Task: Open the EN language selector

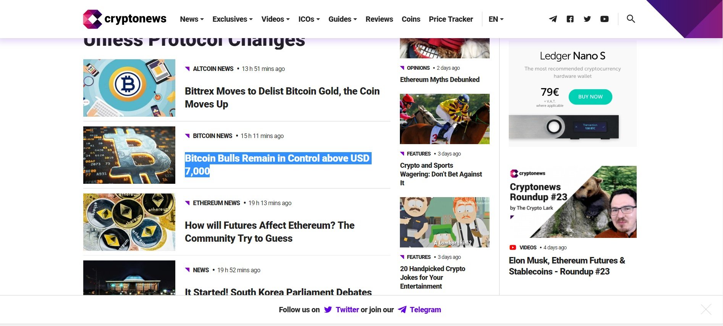Action: (x=496, y=19)
